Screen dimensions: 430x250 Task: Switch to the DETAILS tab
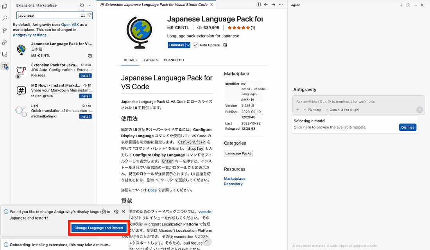pos(130,60)
